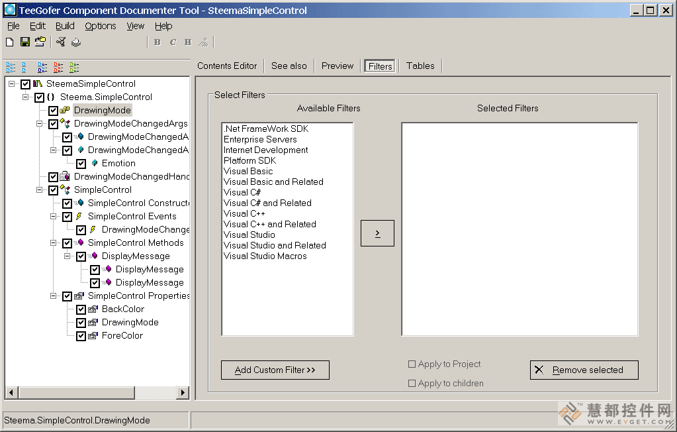Screen dimensions: 677x432
Task: Click in the Selected Filters list box
Action: (x=520, y=229)
